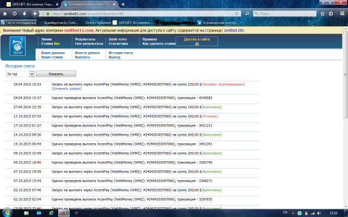The height and width of the screenshot is (217, 348).
Task: Open 'Как сделать ставку' link
Action: point(159,43)
